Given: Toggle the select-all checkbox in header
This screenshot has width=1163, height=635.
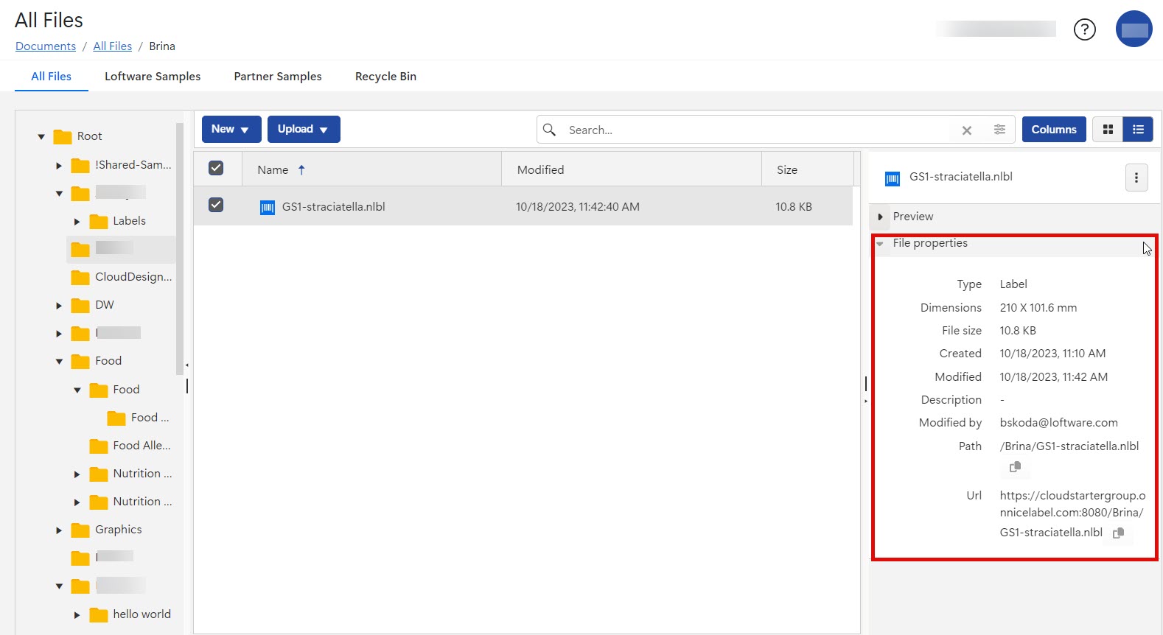Looking at the screenshot, I should [216, 169].
